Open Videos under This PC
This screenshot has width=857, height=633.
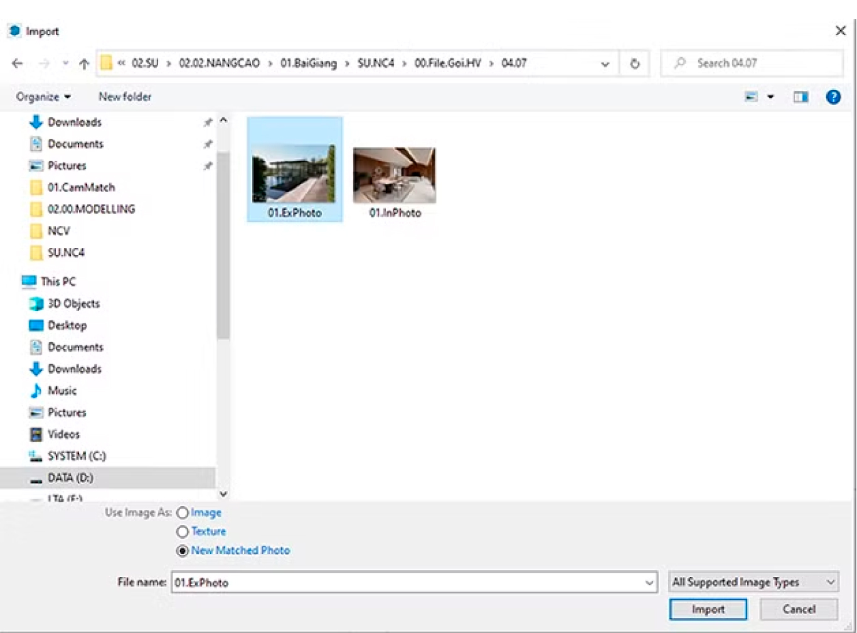(x=63, y=434)
